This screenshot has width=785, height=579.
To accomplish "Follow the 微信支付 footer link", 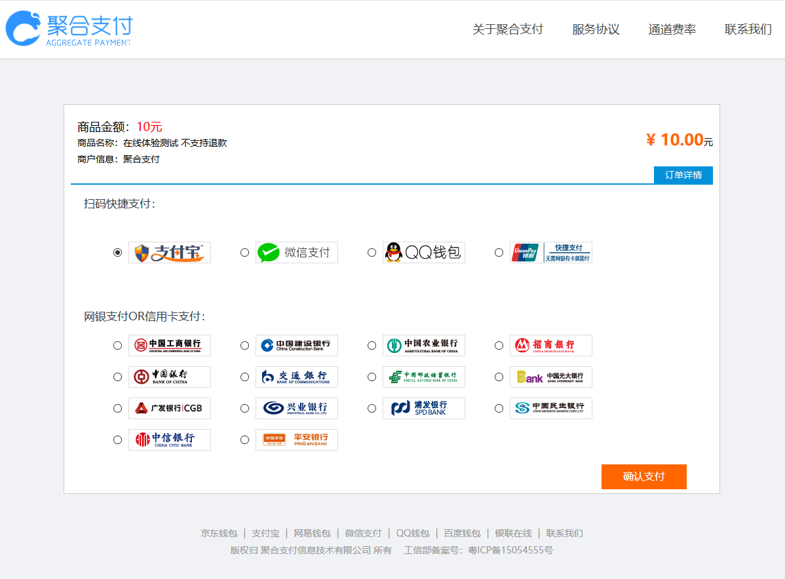I will point(363,533).
